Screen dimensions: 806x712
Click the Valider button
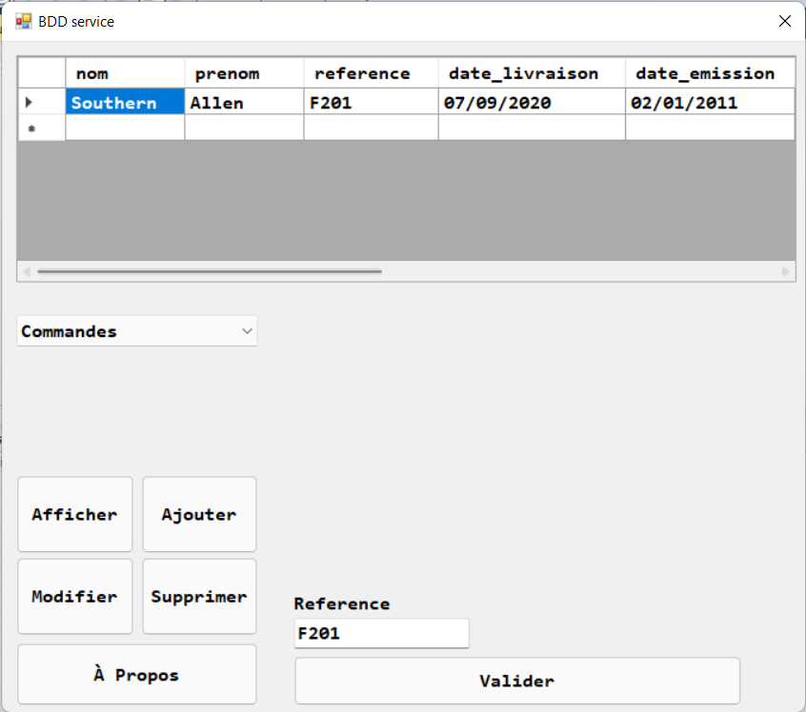tap(516, 681)
